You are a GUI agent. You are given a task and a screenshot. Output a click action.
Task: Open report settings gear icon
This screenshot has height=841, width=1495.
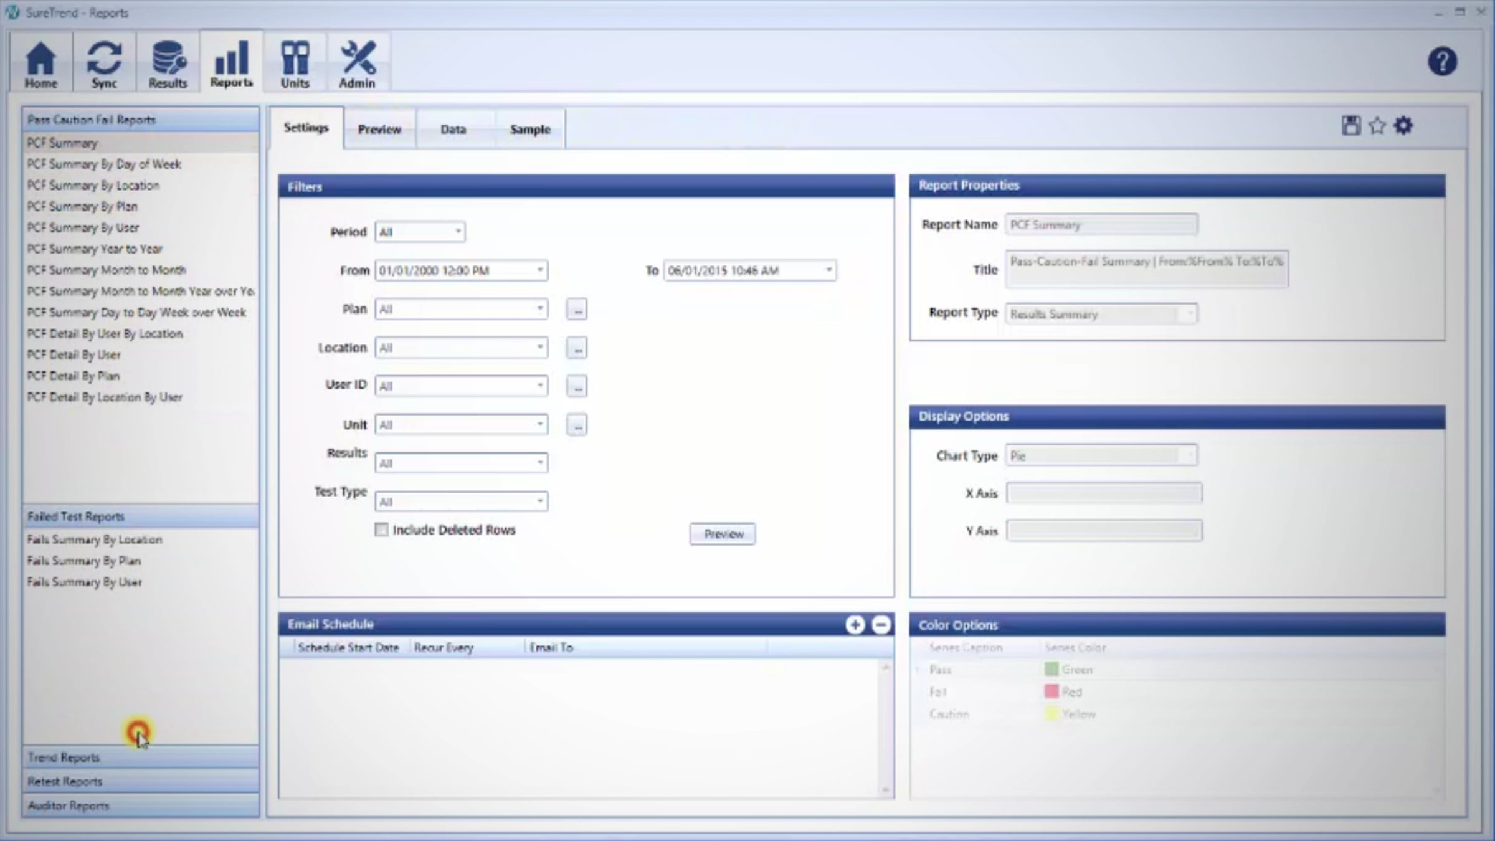1403,126
